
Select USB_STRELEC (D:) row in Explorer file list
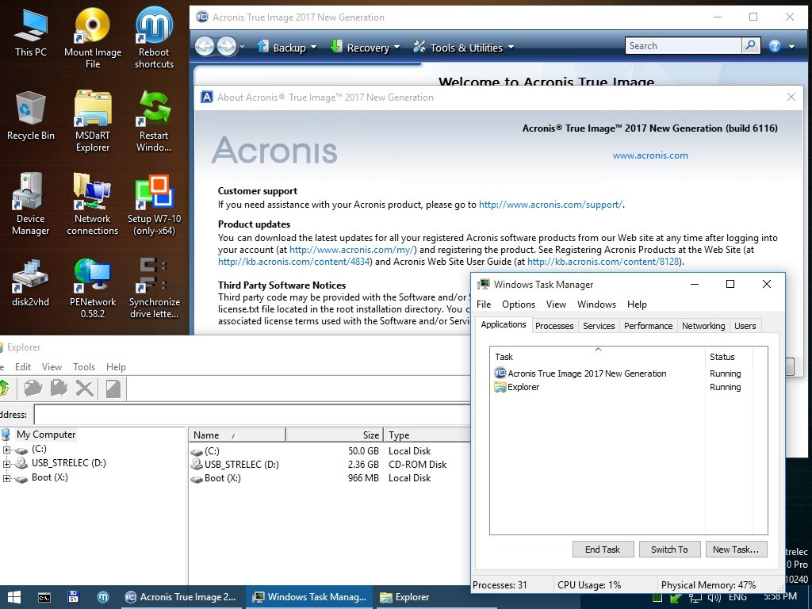(x=329, y=465)
